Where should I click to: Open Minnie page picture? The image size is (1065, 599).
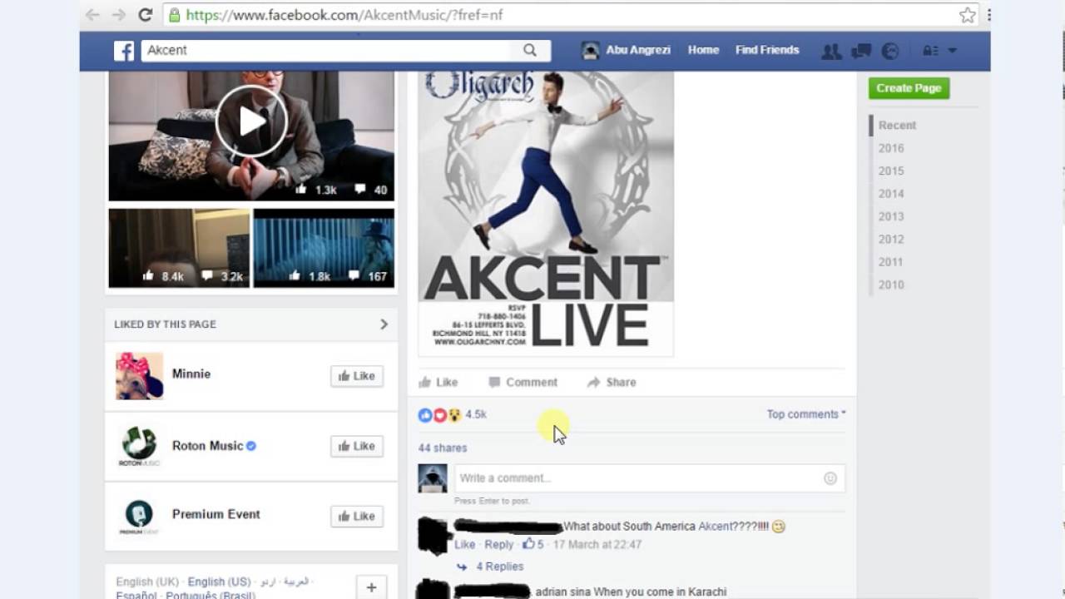point(139,375)
